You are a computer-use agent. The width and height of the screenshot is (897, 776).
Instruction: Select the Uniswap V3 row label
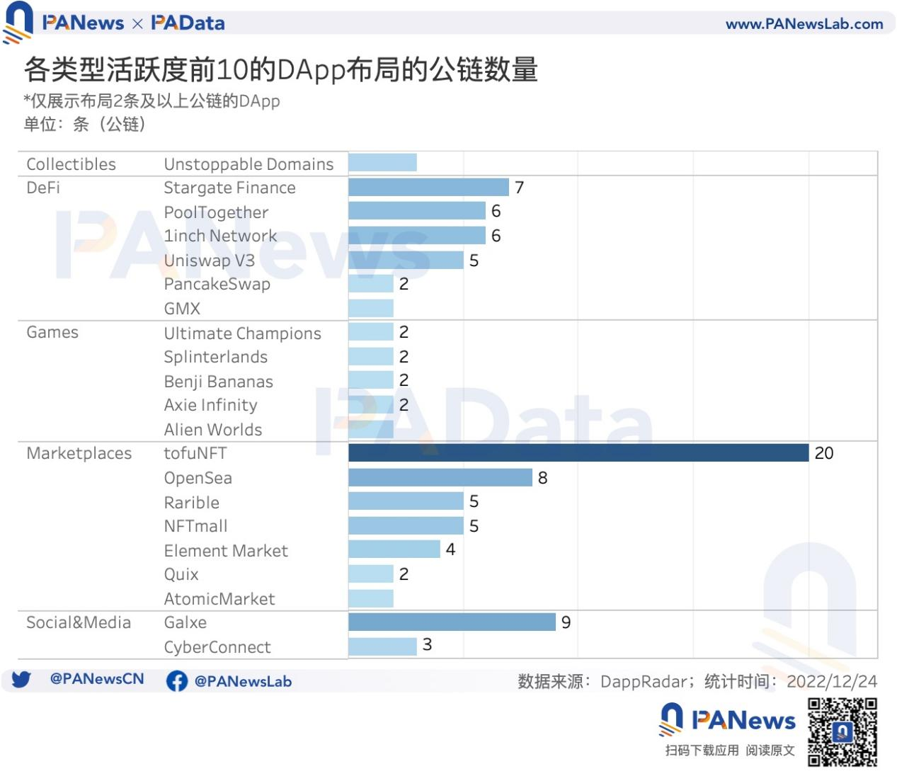point(209,261)
